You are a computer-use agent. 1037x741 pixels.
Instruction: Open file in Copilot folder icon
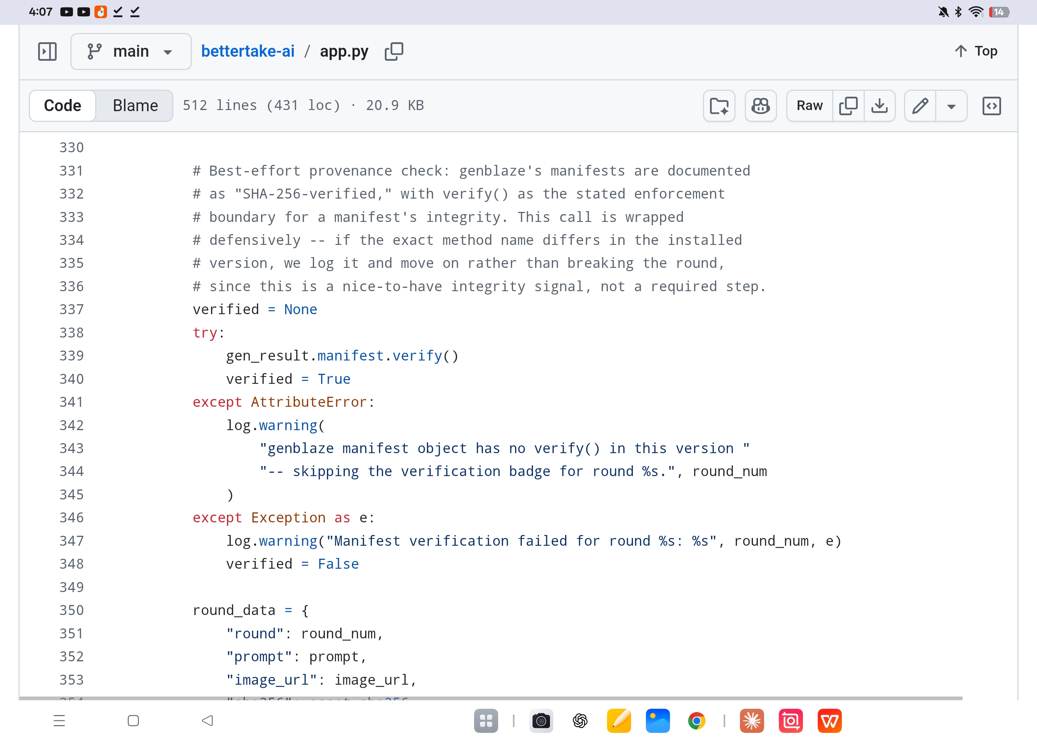tap(719, 106)
